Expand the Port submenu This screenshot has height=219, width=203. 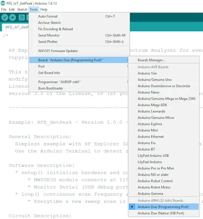[x=79, y=66]
